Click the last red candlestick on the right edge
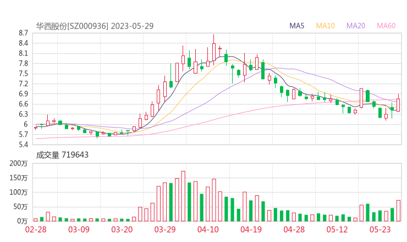The height and width of the screenshot is (242, 407). pyautogui.click(x=398, y=104)
